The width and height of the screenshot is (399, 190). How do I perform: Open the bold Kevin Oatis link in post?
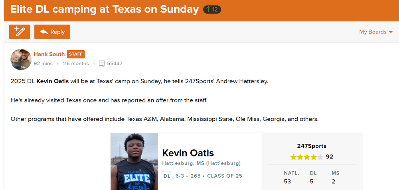point(52,81)
